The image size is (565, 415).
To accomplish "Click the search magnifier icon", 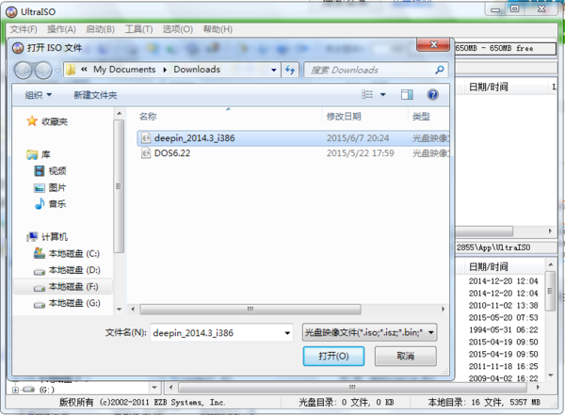I will point(439,70).
